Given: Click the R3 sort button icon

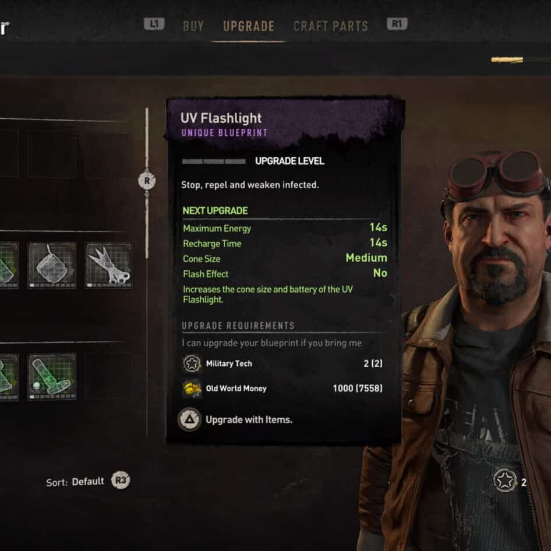Looking at the screenshot, I should [x=121, y=480].
